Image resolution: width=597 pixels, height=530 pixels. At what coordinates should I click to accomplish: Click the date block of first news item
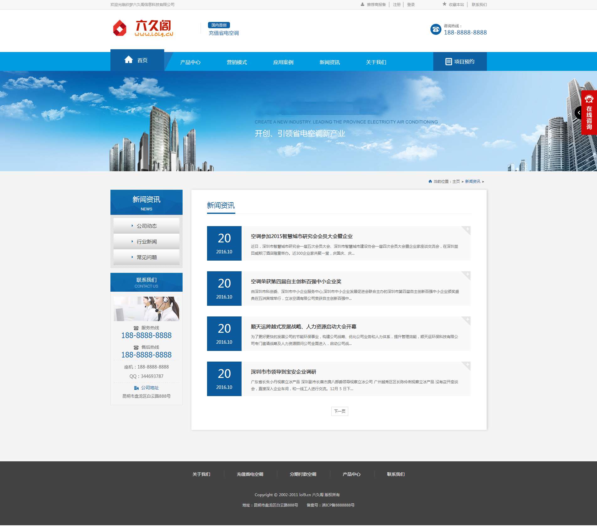tap(224, 243)
